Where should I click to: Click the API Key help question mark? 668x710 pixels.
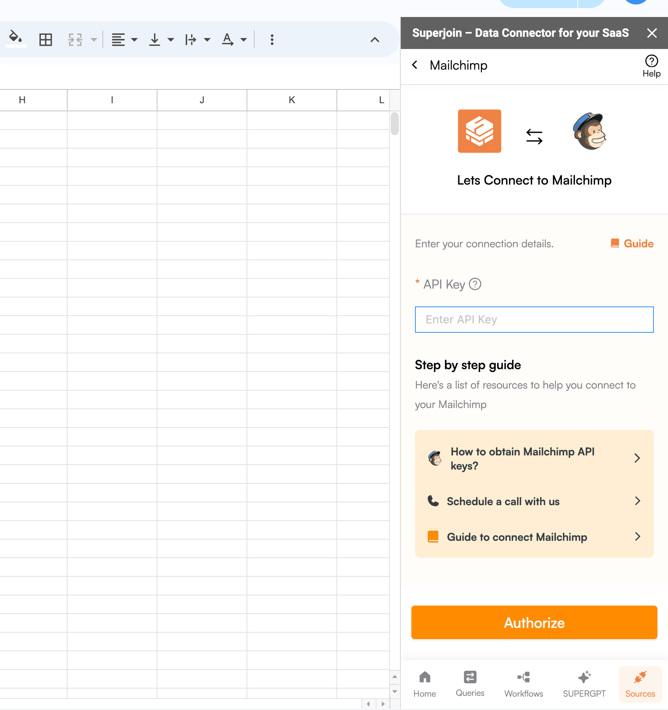(475, 284)
